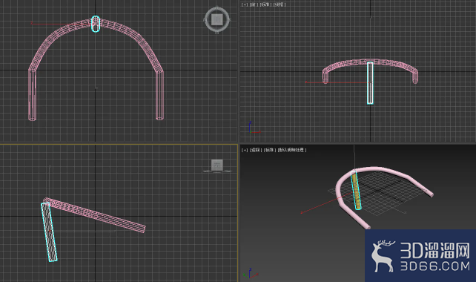Viewport: 476px width, 282px height.
Task: Open the [+] menu in the front wireframe viewport
Action: pos(245,4)
